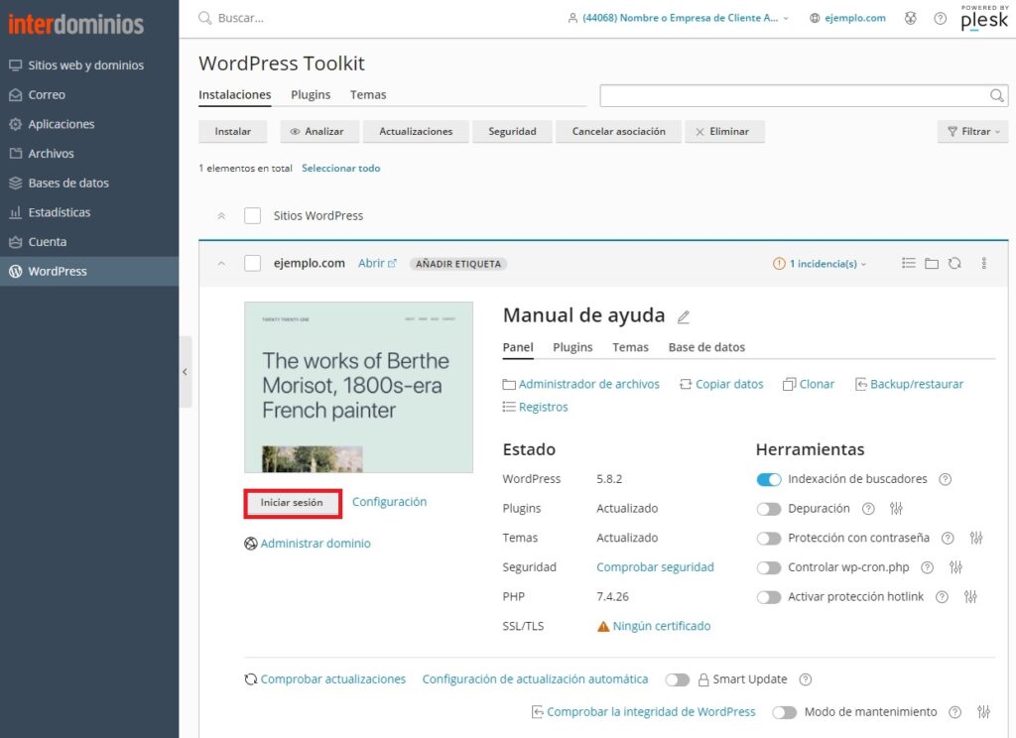This screenshot has height=738, width=1016.
Task: Edit site title with pencil icon
Action: tap(683, 316)
